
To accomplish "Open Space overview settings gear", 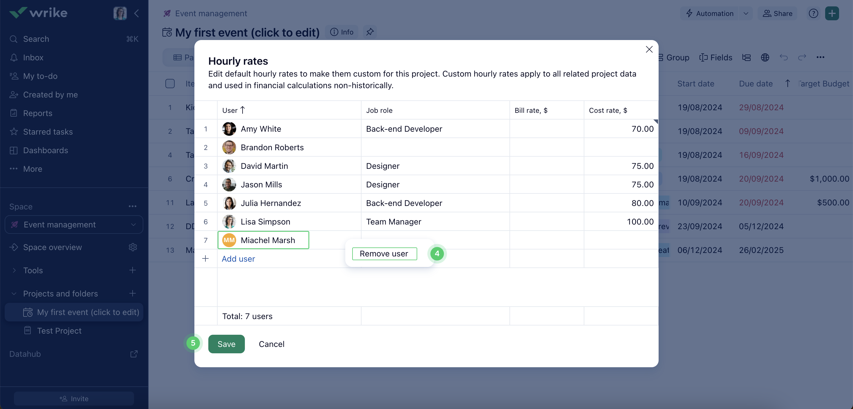I will pos(133,247).
